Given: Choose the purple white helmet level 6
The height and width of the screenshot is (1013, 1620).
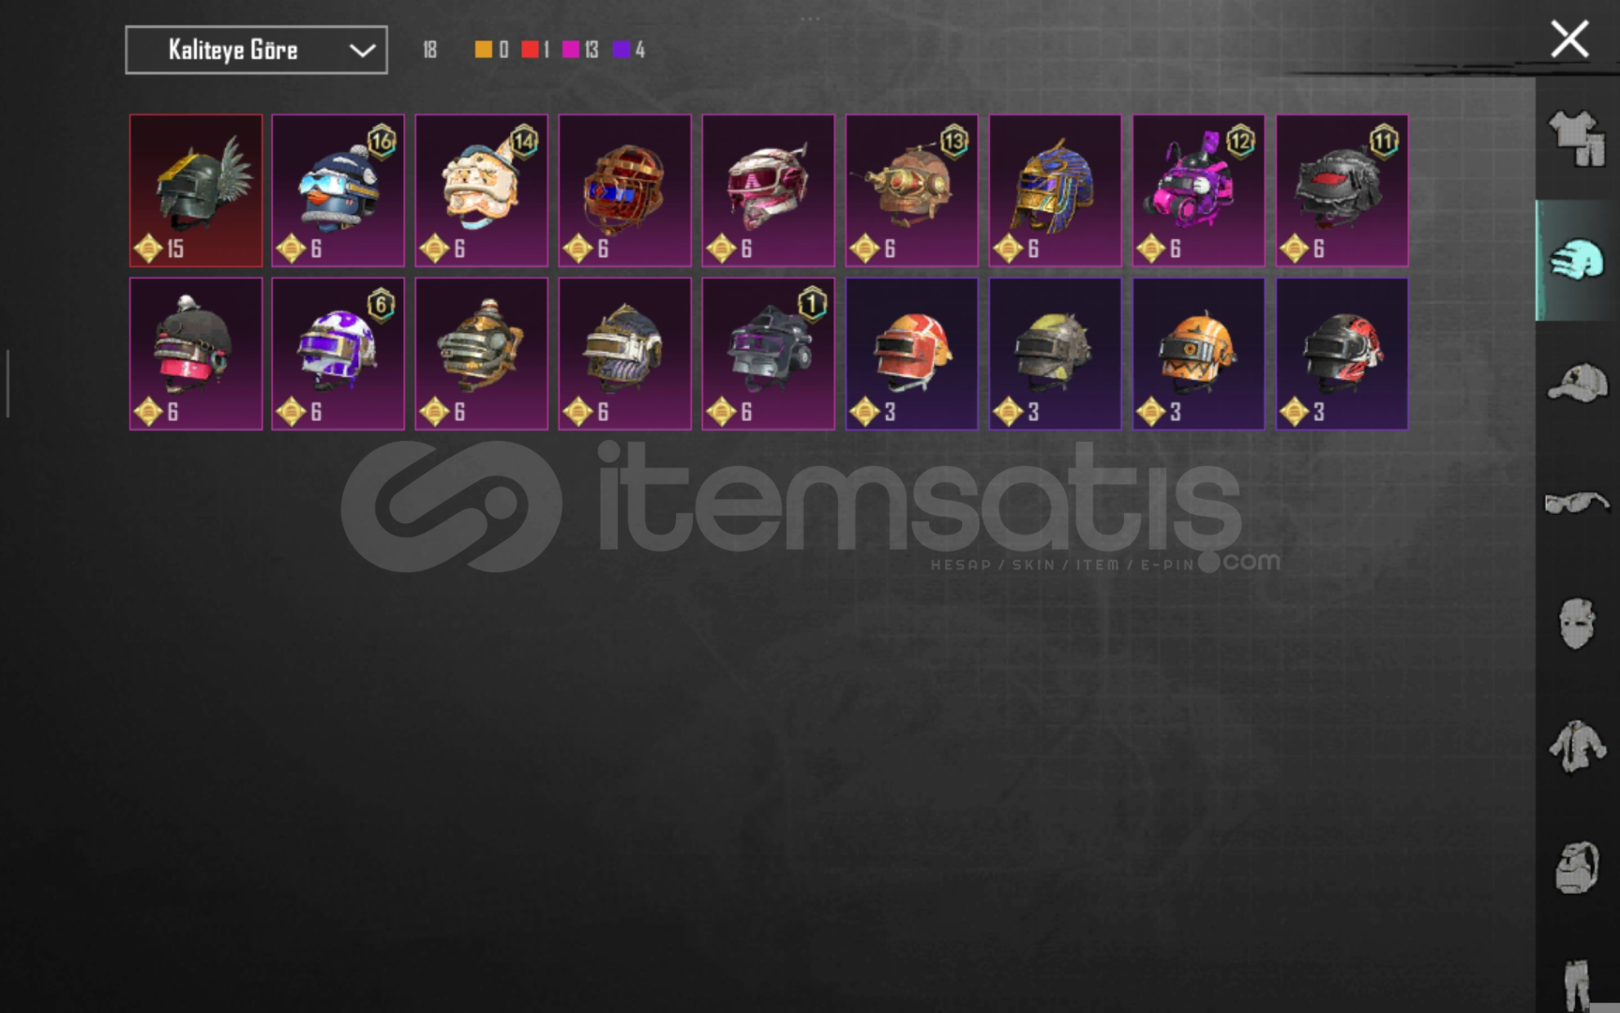Looking at the screenshot, I should [x=338, y=354].
